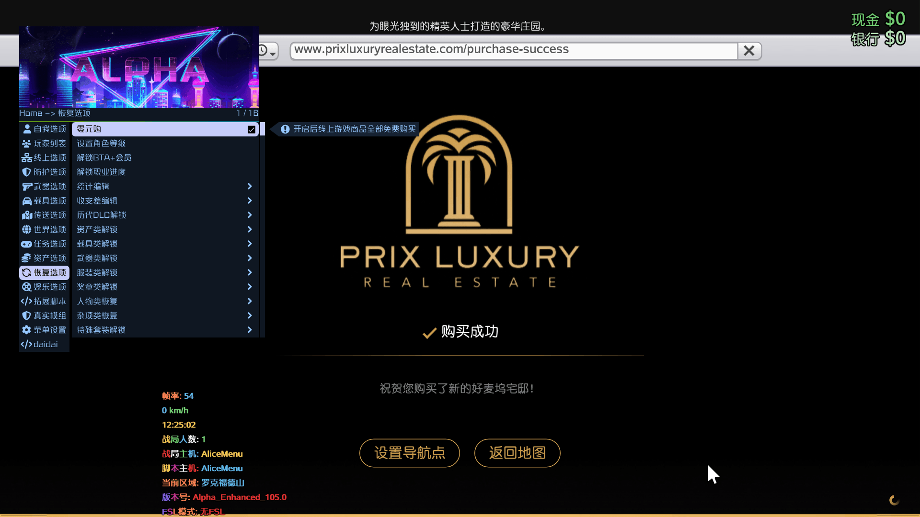The width and height of the screenshot is (920, 517).
Task: Select the 解锁GTA+会员 option
Action: click(x=165, y=157)
